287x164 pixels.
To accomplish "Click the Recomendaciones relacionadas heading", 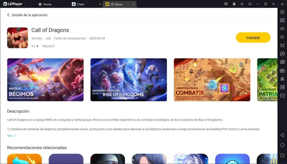I will (x=37, y=147).
